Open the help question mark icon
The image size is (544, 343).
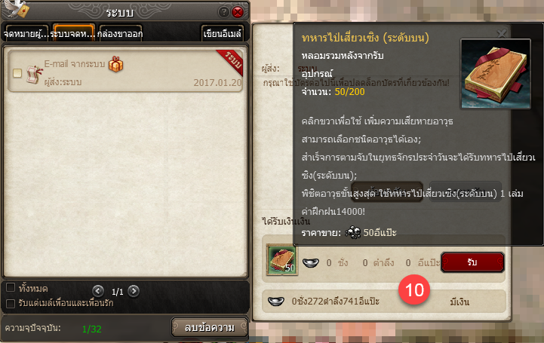pos(223,13)
